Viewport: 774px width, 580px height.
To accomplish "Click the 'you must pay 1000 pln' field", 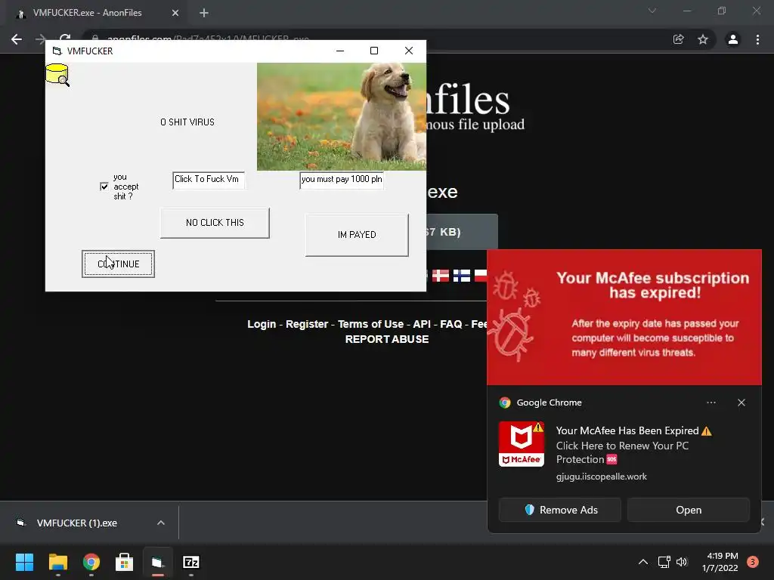I will [x=342, y=180].
